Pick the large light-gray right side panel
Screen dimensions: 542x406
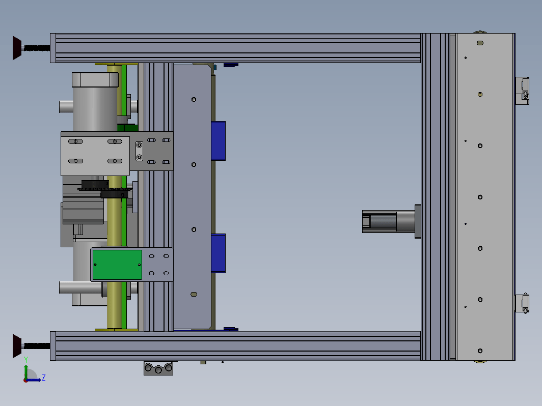pyautogui.click(x=485, y=197)
